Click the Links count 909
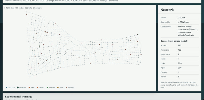The height and width of the screenshot is (100, 204). tap(180, 63)
